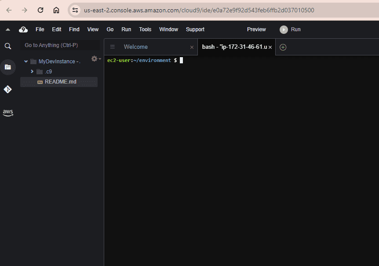Open the Window menu

(168, 29)
